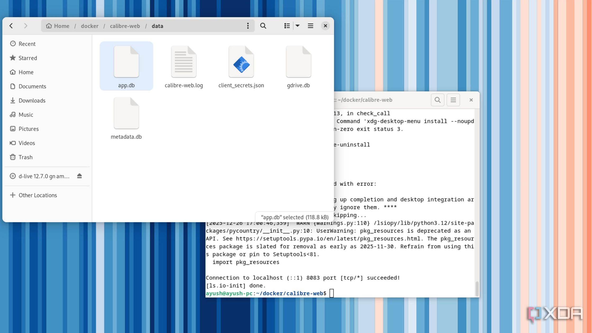
Task: Open path bar three-dot menu
Action: tap(248, 26)
